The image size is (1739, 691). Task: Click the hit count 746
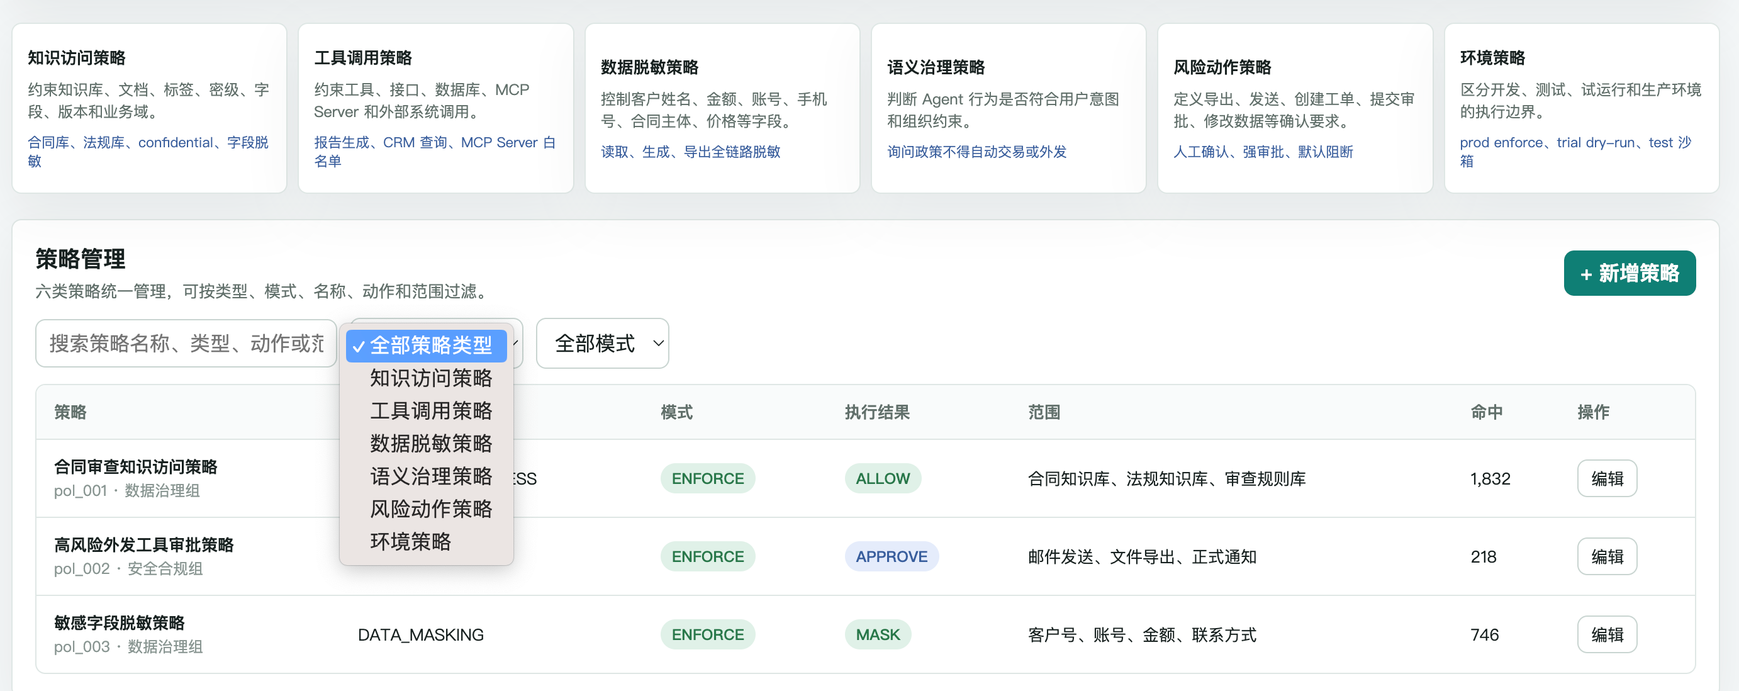[x=1484, y=635]
